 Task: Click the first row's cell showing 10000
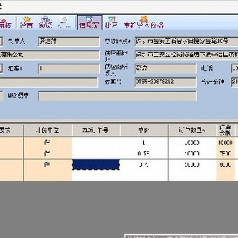coord(226,142)
